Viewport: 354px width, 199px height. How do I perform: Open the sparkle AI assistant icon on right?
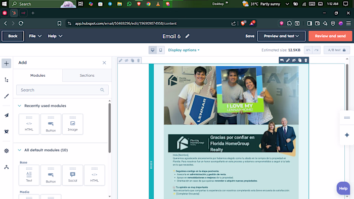347,135
